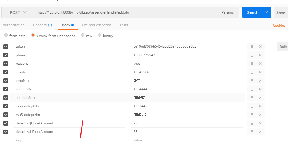Viewport: 288px width, 142px height.
Task: Edit the reasons value true
Action: coord(187,64)
